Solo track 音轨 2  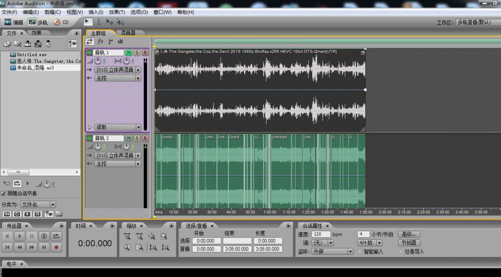coord(137,138)
